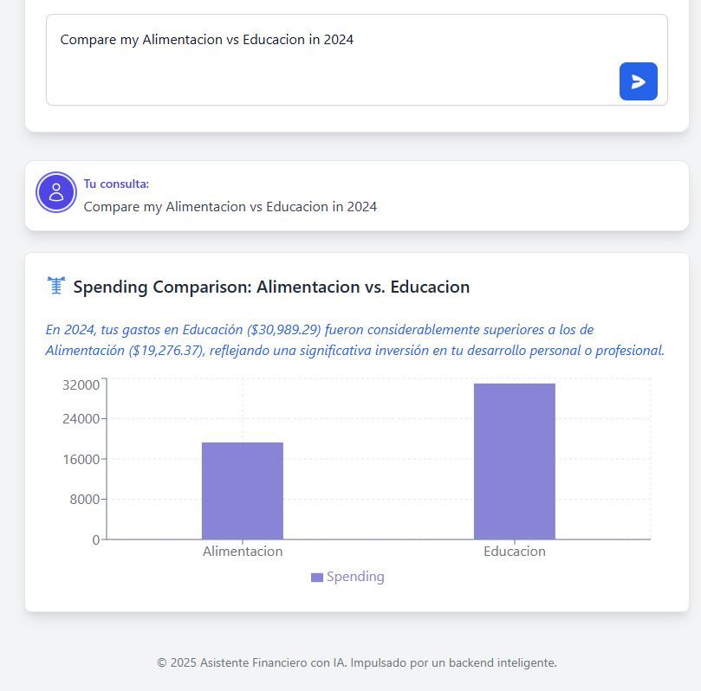Hide the Spending dataset via its legend entry

[x=347, y=576]
